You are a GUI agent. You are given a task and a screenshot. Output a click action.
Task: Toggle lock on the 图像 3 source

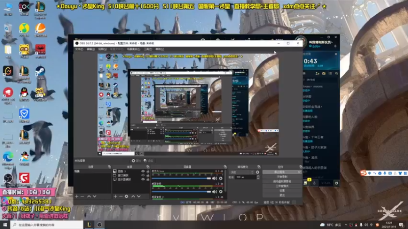point(148,171)
